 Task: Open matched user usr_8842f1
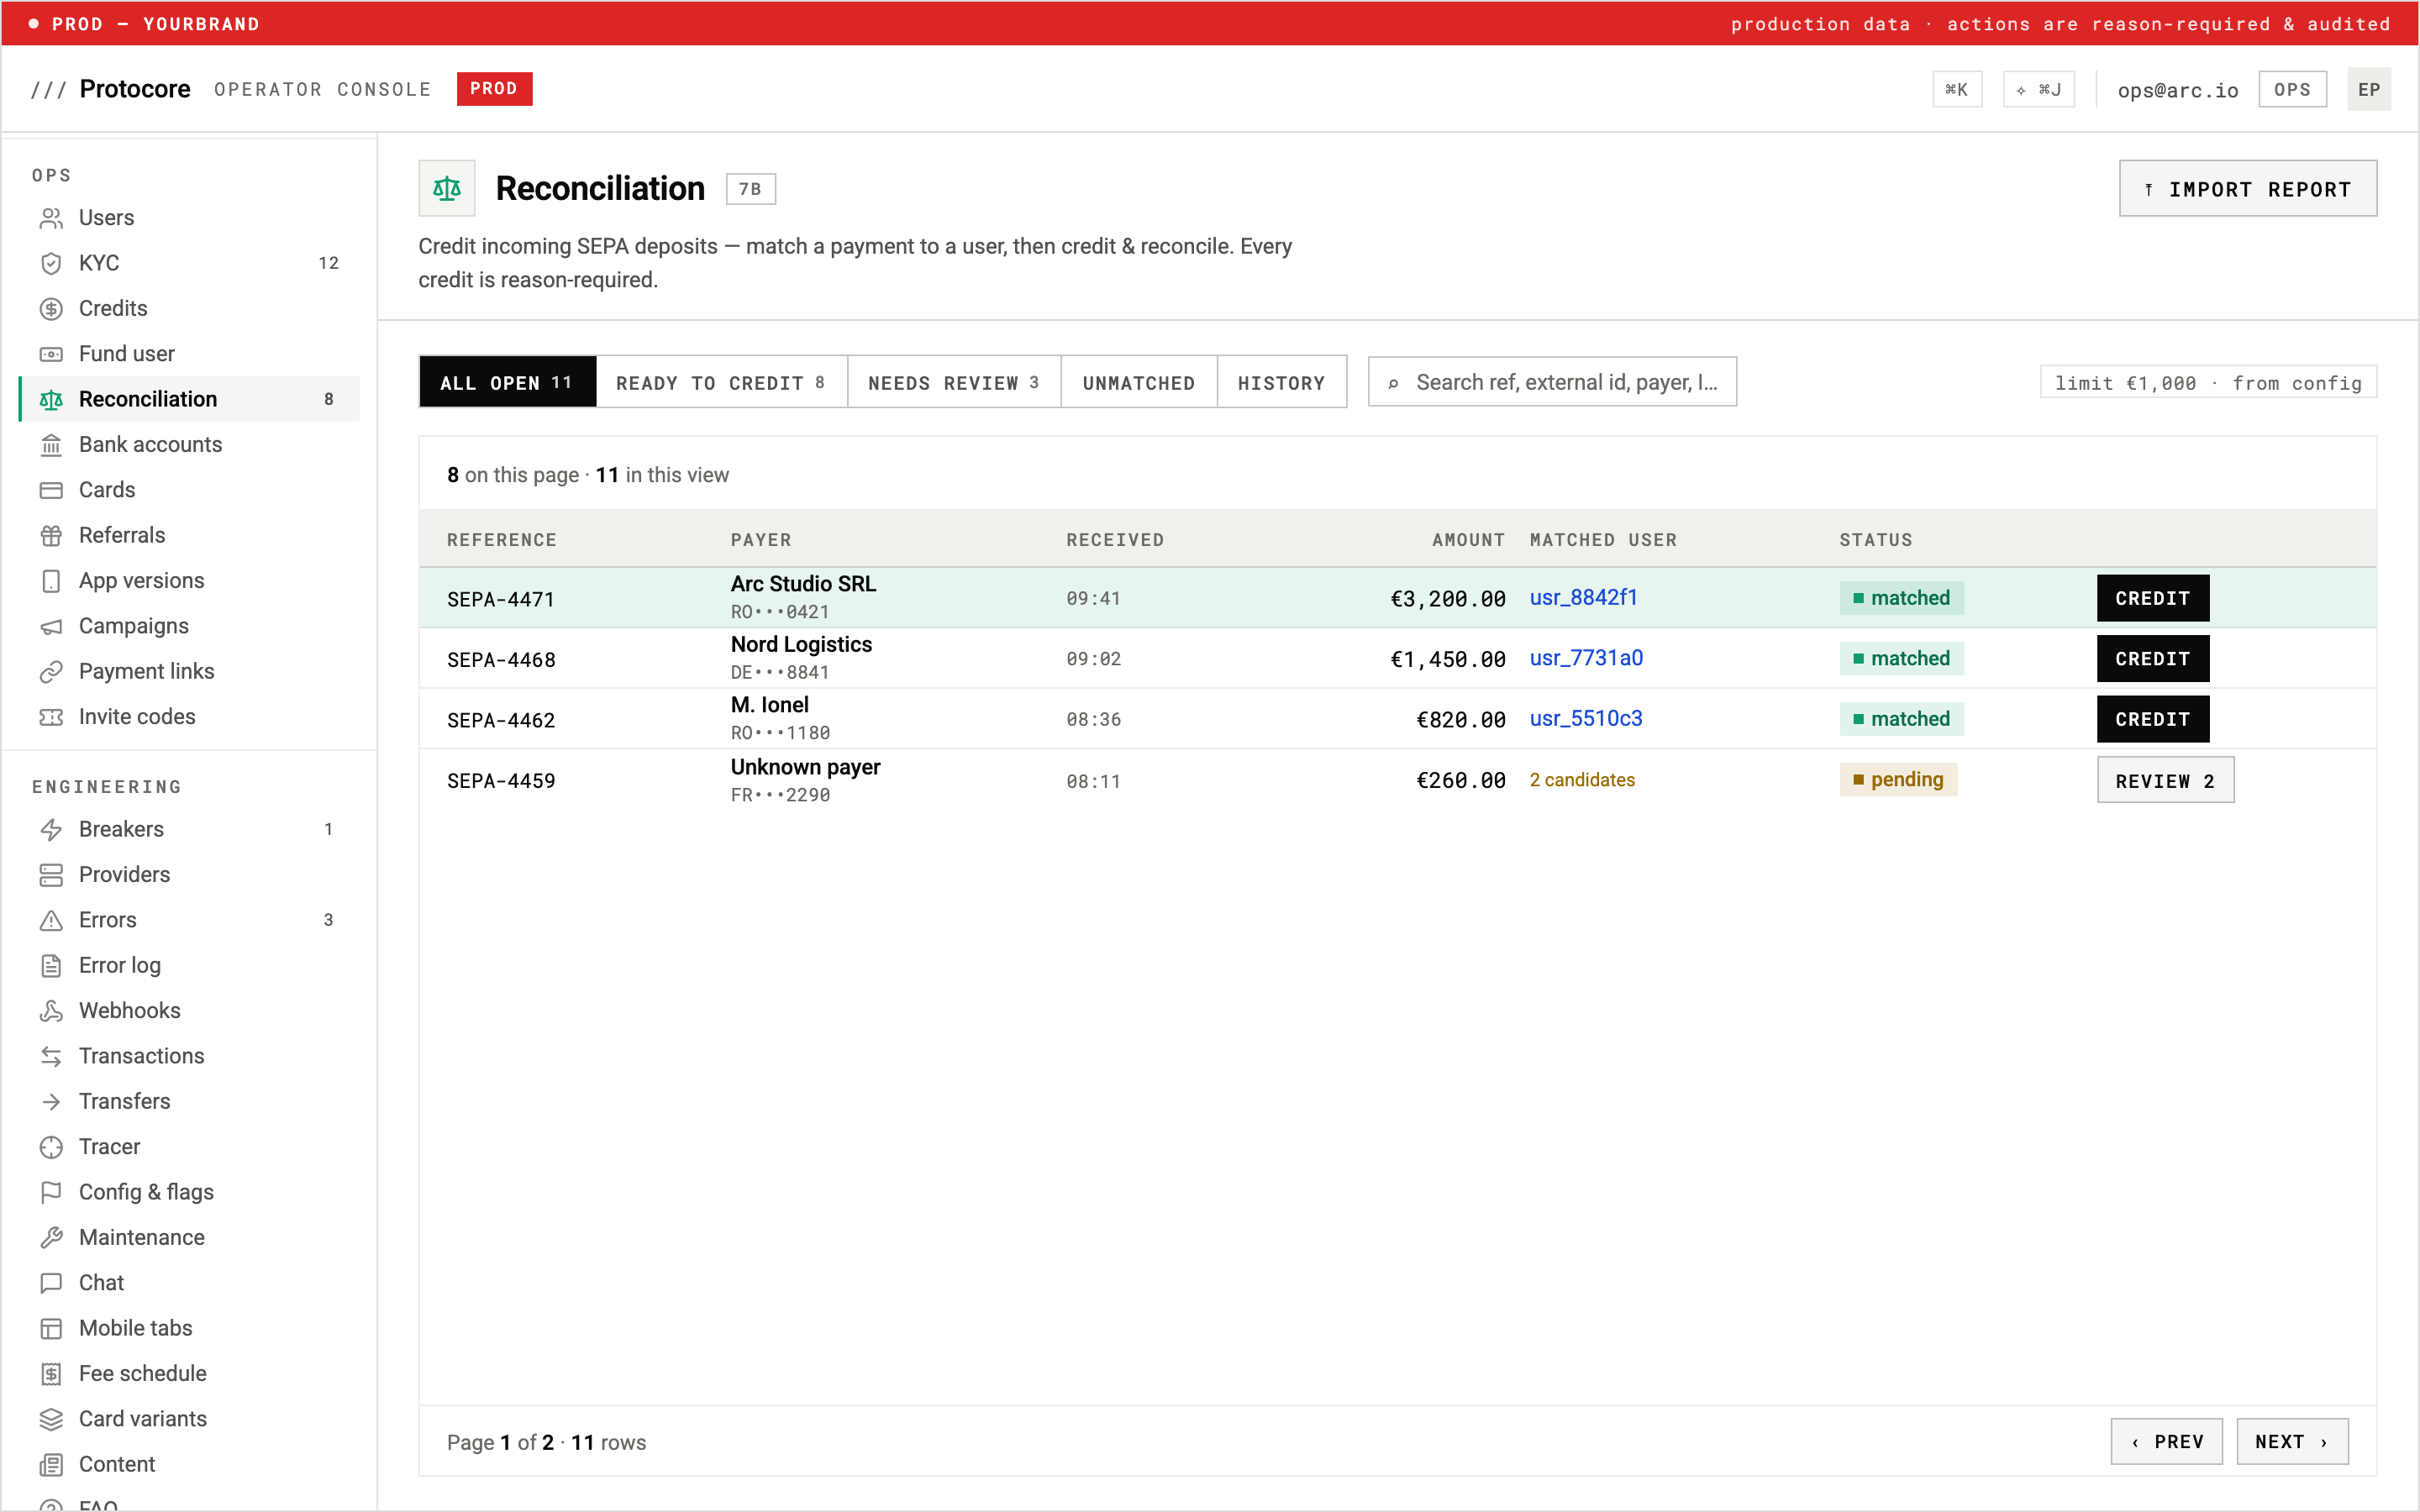1583,597
